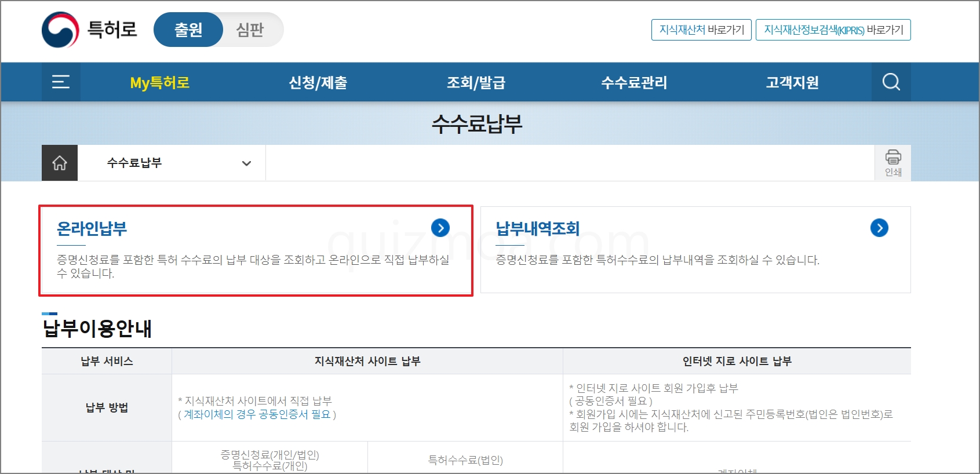Click 지식재산정보검색(KIPRIS) 바로가기 button
Screen dimensions: 980x474
click(833, 30)
